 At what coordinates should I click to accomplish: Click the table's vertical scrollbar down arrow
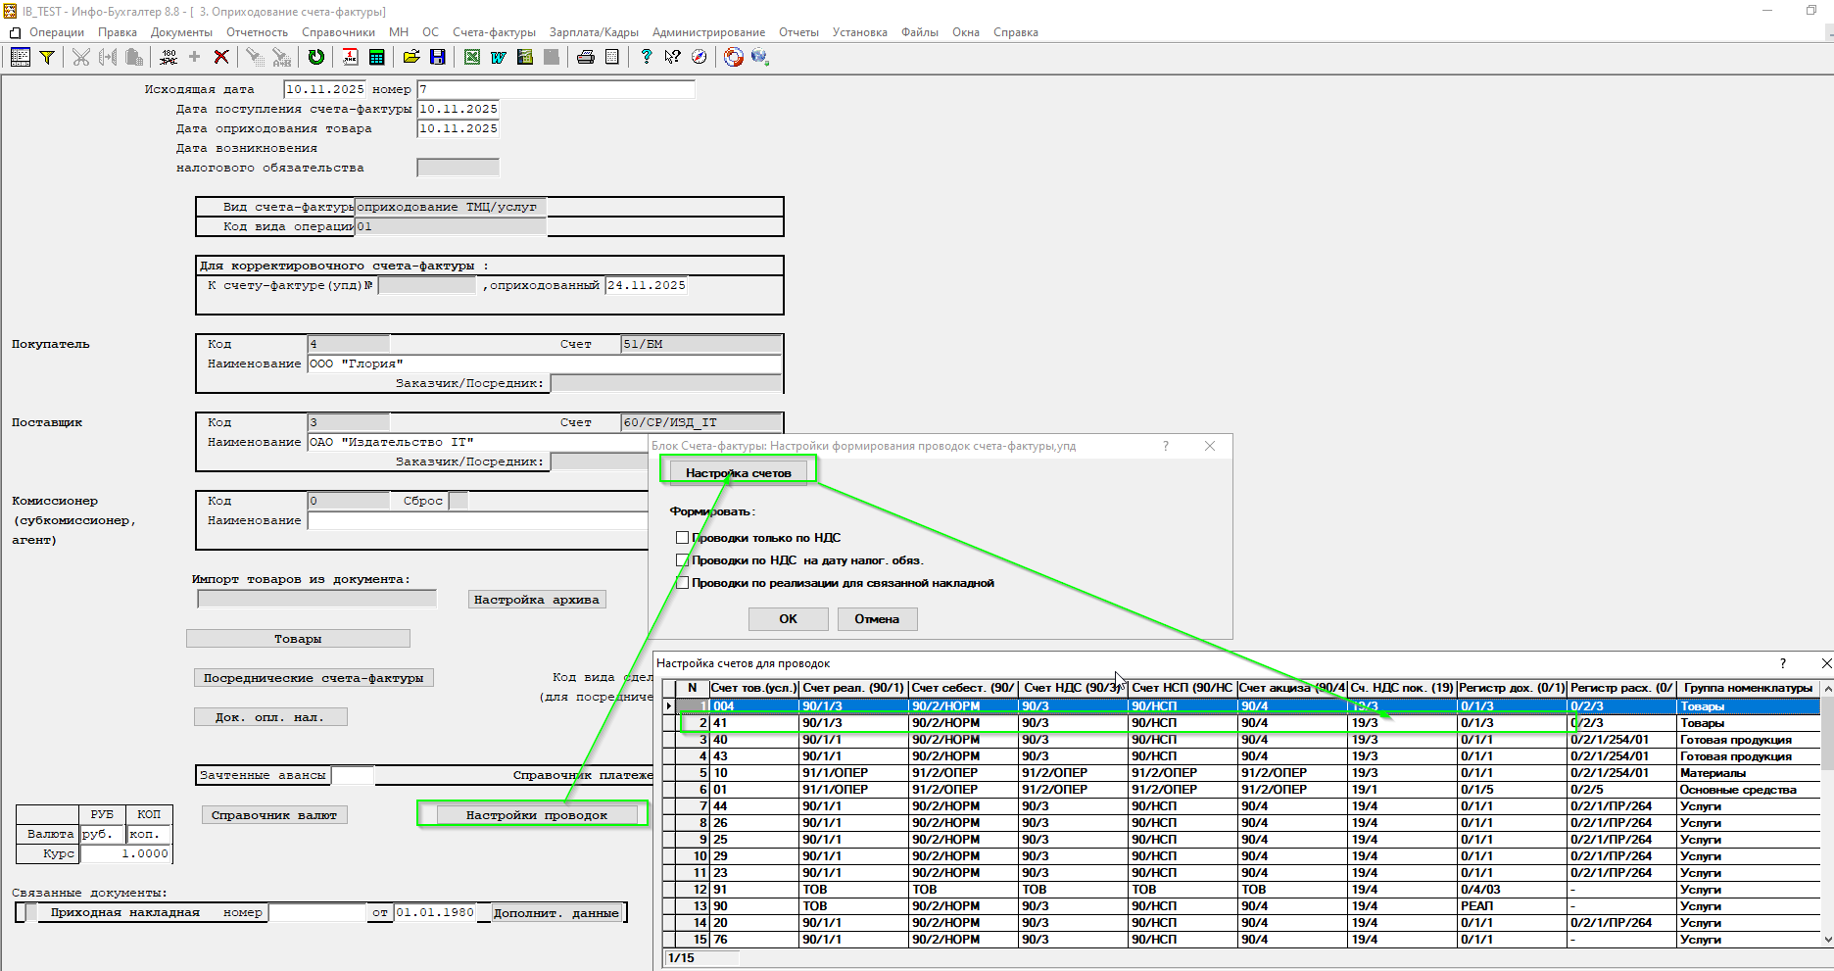(x=1826, y=939)
